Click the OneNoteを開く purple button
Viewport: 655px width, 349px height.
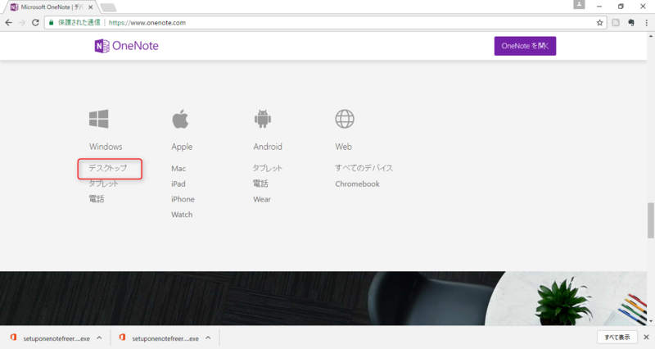tap(525, 46)
